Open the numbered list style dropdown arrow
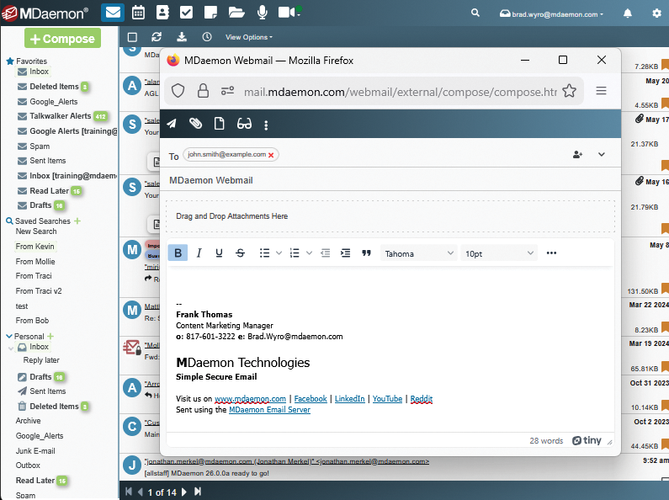Screen dimensions: 669x500 309,253
